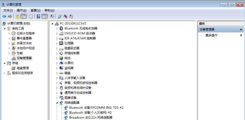Click the gray Forward arrow in toolbar
This screenshot has width=245, height=120.
[10, 16]
